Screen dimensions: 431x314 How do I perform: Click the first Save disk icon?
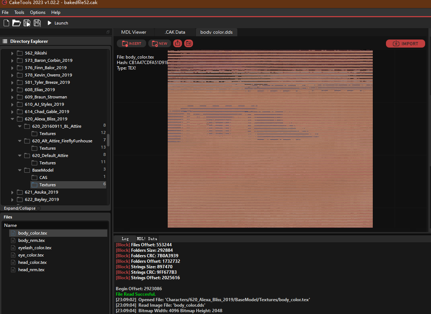[27, 23]
